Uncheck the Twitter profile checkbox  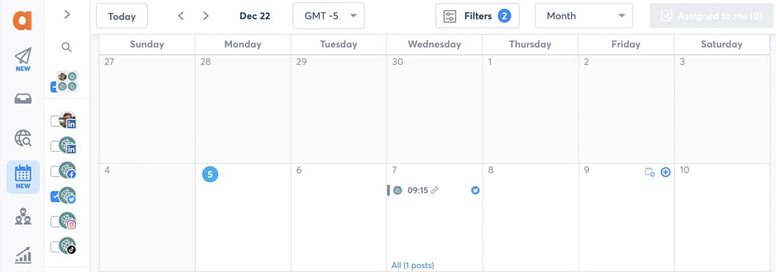55,197
